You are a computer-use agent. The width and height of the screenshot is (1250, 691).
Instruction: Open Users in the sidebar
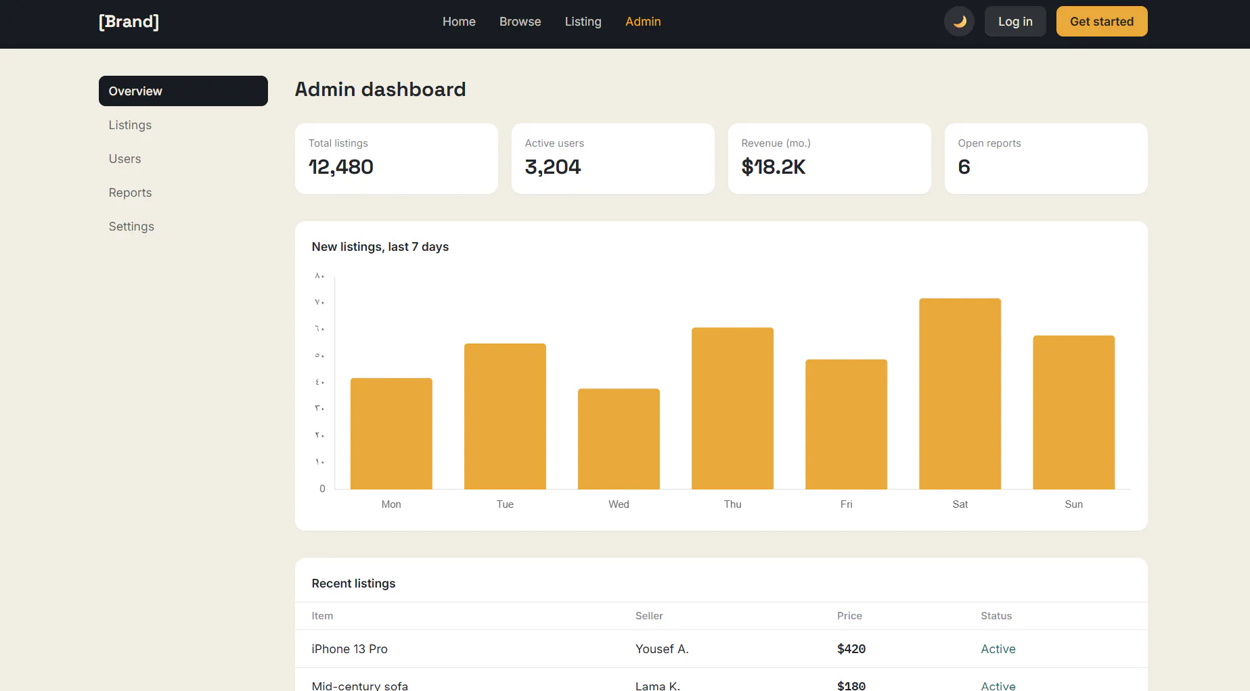tap(183, 159)
